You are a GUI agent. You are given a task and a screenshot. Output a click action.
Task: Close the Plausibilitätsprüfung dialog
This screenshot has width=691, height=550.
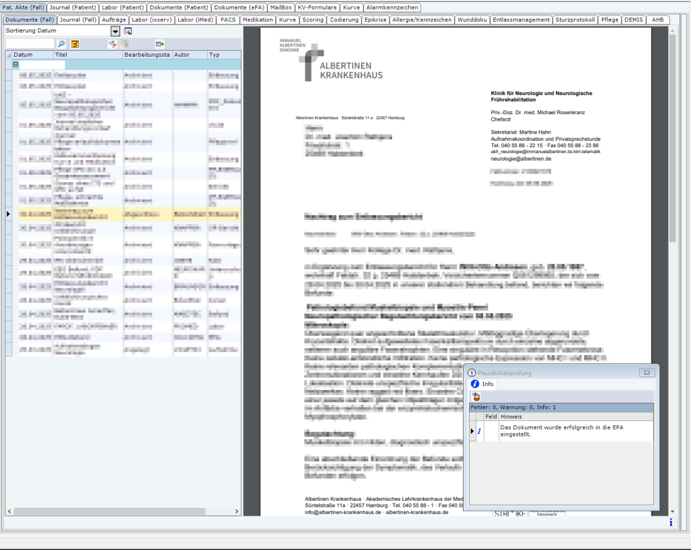tap(646, 373)
